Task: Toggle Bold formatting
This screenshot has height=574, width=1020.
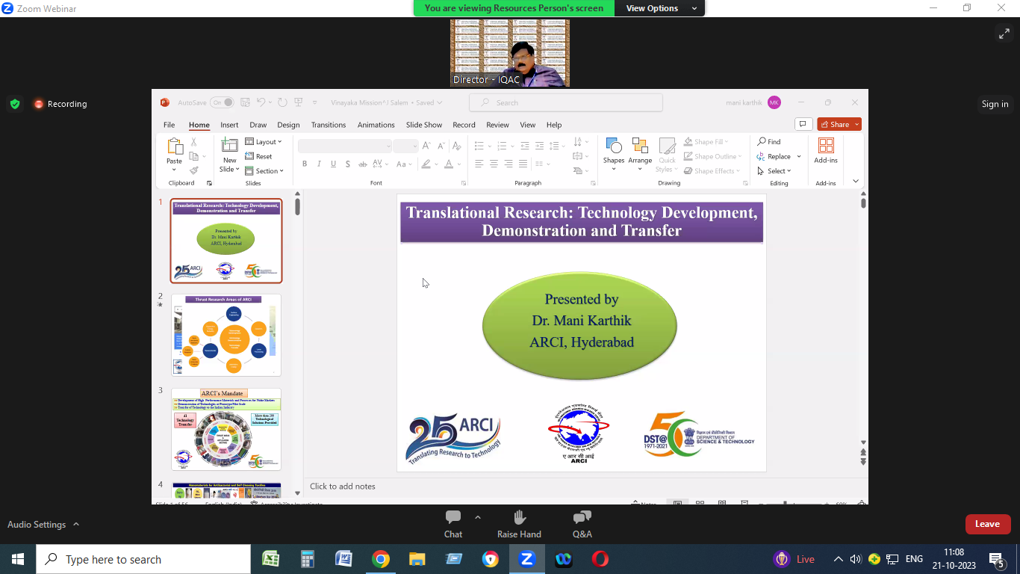Action: [305, 164]
